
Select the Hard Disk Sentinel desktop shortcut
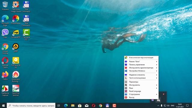[x=16, y=91]
